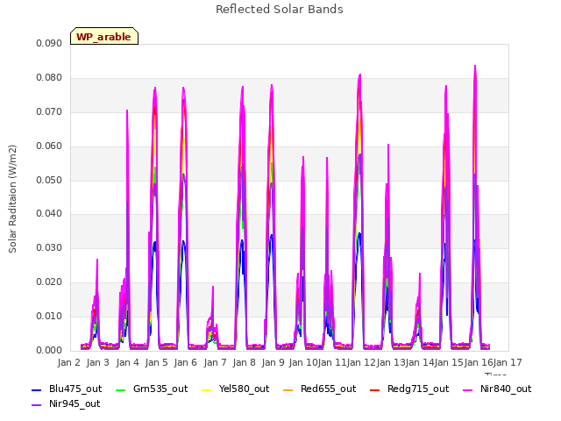Viewport: 561px width, 421px height.
Task: Click the 0.050 y-axis tick label
Action: [49, 180]
